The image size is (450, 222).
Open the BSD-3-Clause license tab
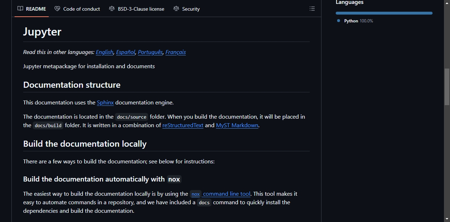click(137, 9)
